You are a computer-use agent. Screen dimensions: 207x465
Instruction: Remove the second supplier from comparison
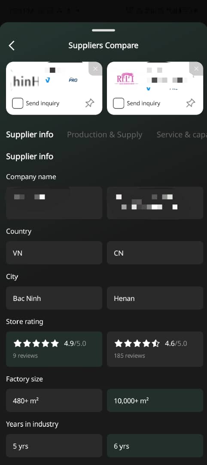pyautogui.click(x=196, y=68)
